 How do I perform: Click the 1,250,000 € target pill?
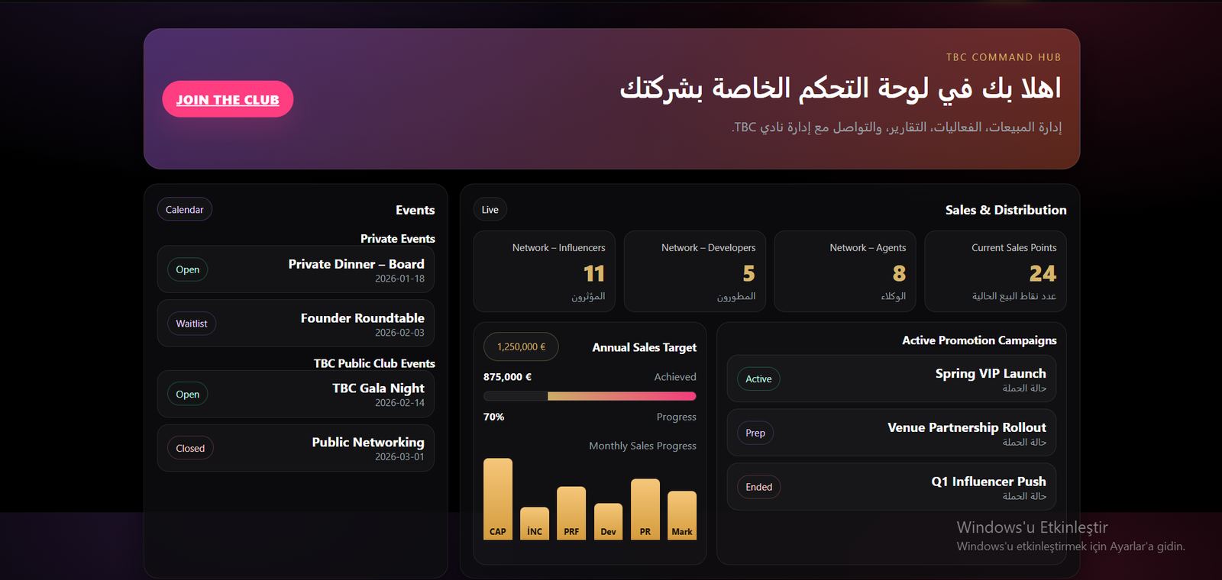point(521,346)
